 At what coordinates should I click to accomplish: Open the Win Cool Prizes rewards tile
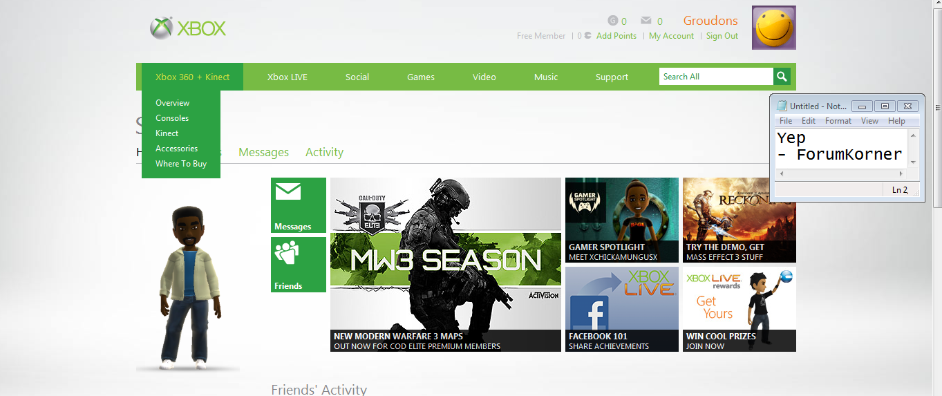740,310
